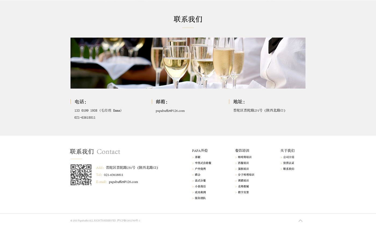376x227 pixels.
Task: Click the 沪ICP备13012780号-1 record link
Action: coord(129,221)
